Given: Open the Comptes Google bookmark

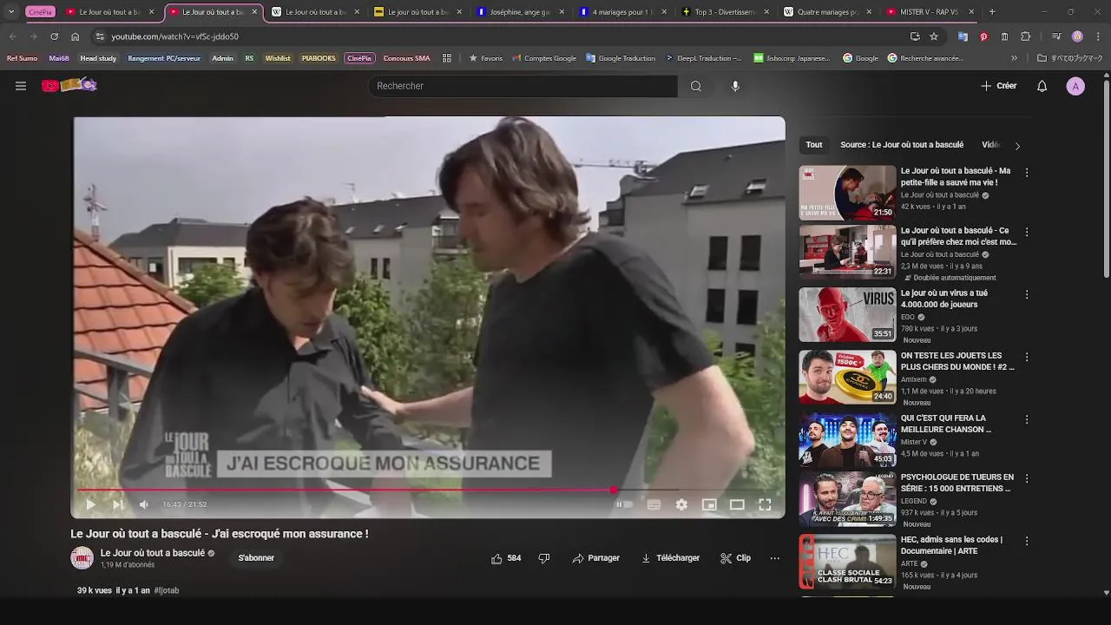Looking at the screenshot, I should pyautogui.click(x=543, y=58).
